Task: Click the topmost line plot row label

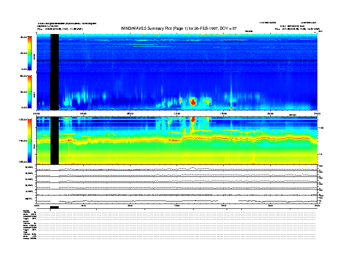Action: pyautogui.click(x=29, y=167)
